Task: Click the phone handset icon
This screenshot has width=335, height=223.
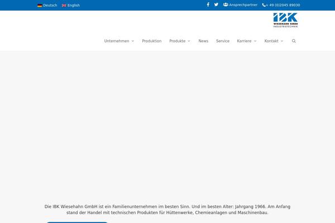Action: click(264, 5)
